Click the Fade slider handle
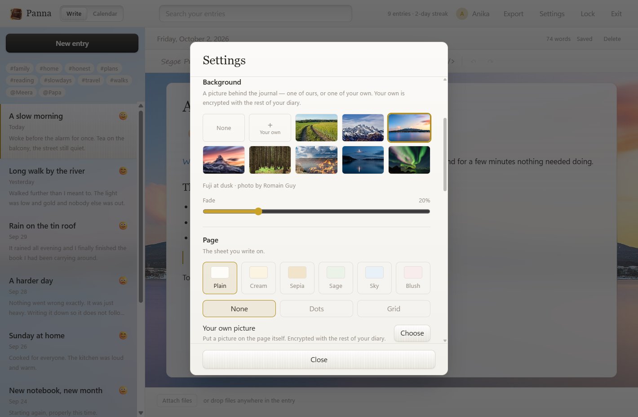638x417 pixels. [x=258, y=211]
